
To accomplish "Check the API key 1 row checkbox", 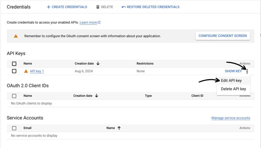I will (14, 71).
